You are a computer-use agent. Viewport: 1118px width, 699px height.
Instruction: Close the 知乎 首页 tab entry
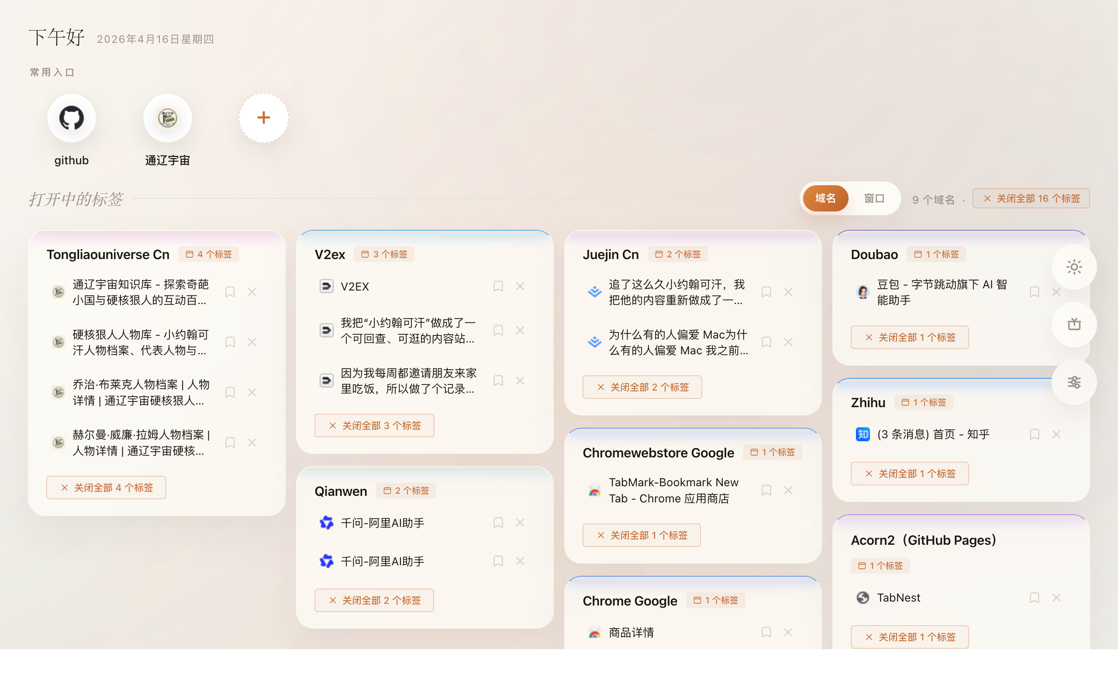coord(1056,434)
